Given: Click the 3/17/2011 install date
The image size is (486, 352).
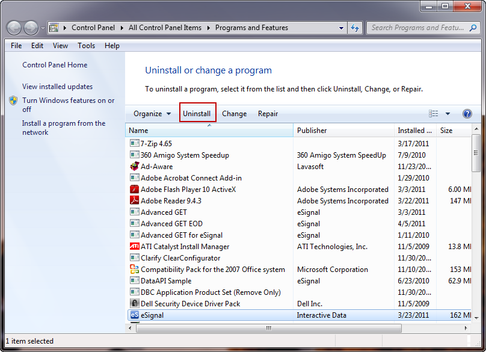Looking at the screenshot, I should [413, 144].
